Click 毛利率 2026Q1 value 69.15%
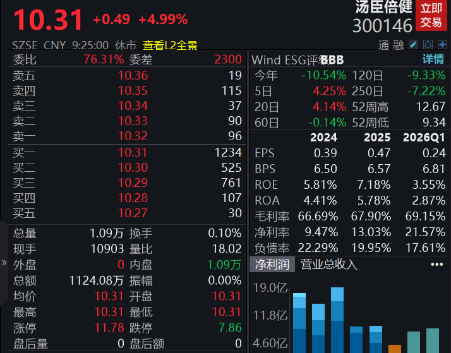This screenshot has height=353, width=451. pyautogui.click(x=425, y=216)
